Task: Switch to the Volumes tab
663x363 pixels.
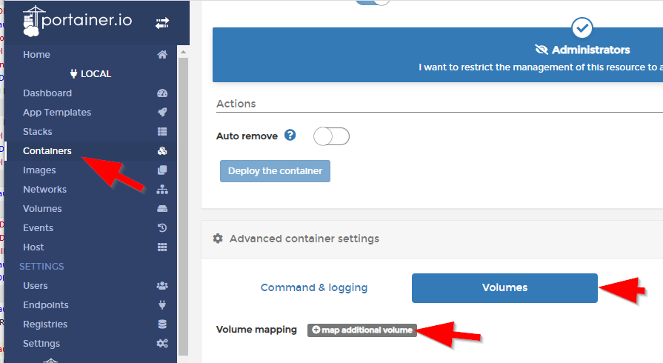Action: click(504, 287)
